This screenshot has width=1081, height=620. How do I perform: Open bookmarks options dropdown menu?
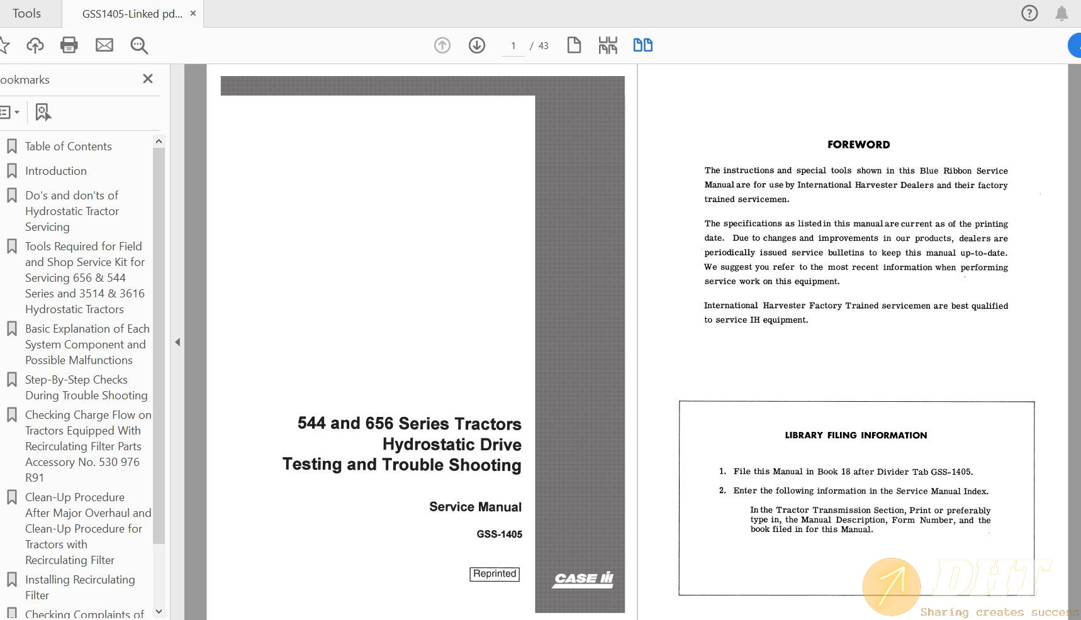click(x=9, y=113)
